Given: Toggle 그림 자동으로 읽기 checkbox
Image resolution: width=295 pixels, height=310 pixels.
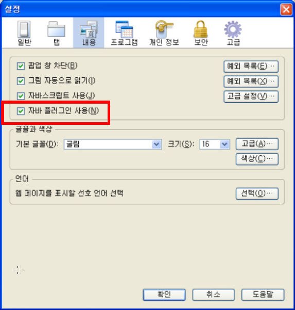Looking at the screenshot, I should point(21,81).
